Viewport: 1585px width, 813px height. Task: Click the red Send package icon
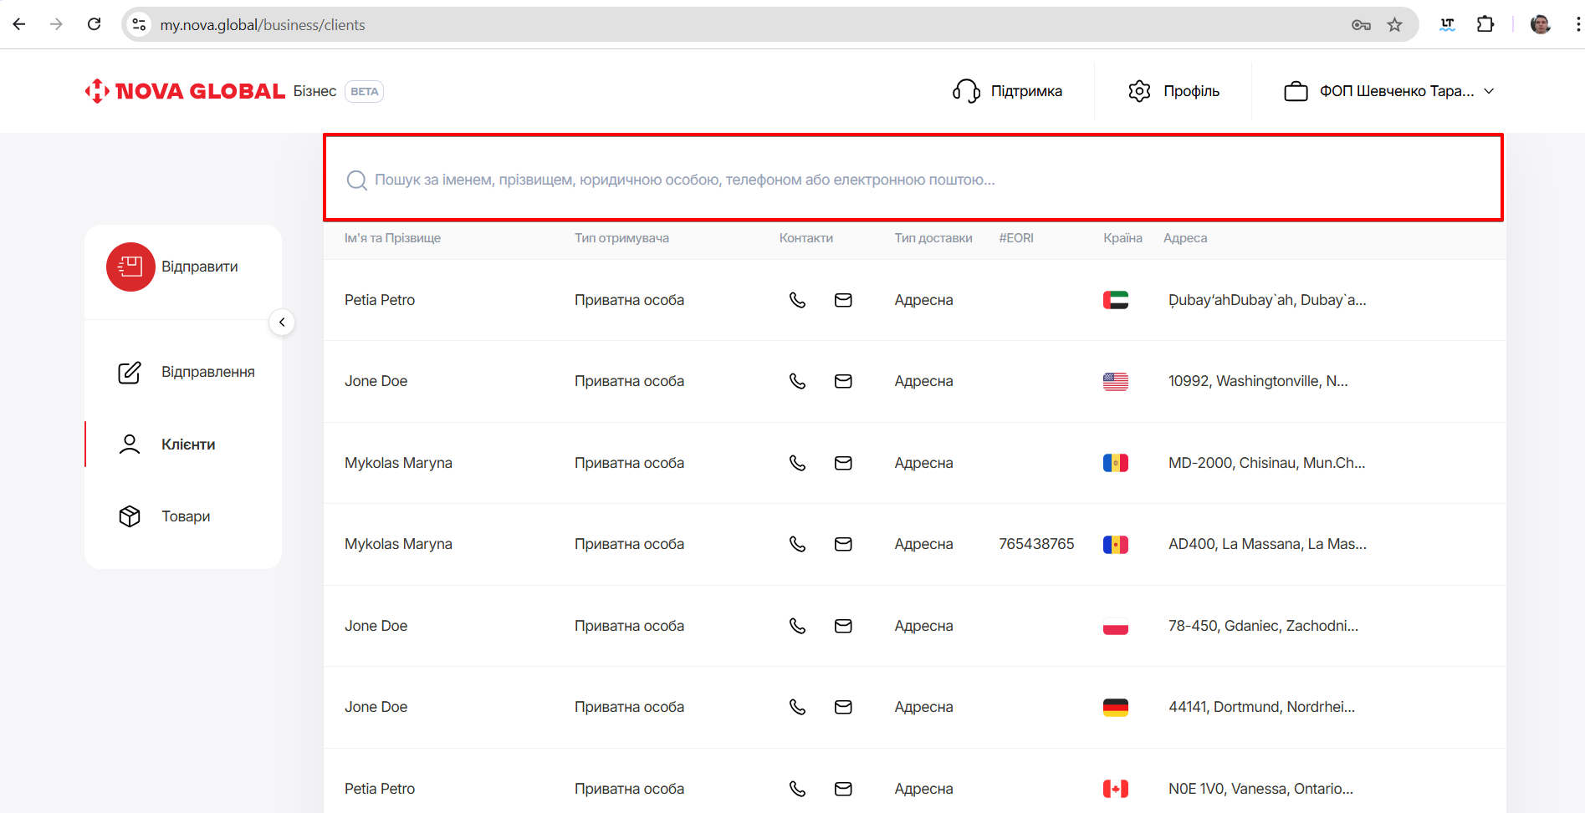130,267
